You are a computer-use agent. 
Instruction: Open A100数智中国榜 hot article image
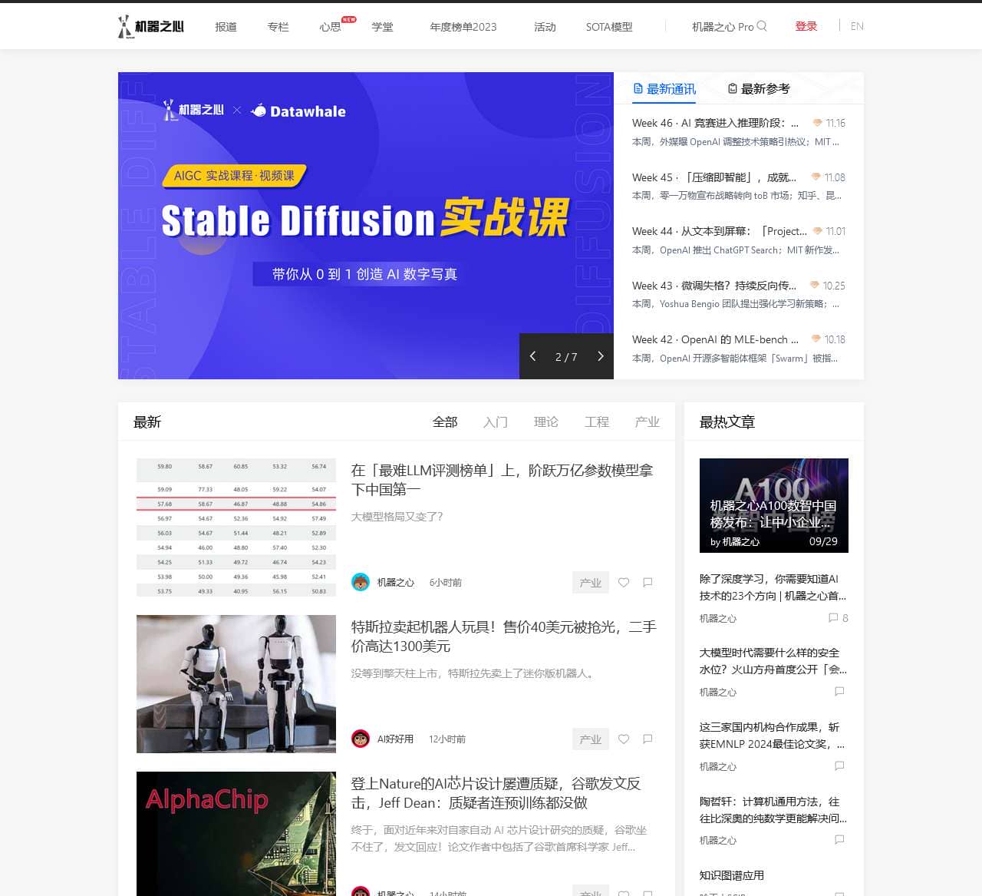point(774,505)
